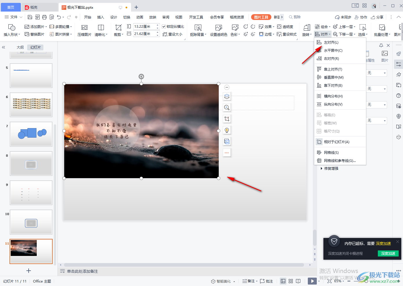Switch to Outline (大纲) tab
The height and width of the screenshot is (286, 403).
tap(20, 47)
